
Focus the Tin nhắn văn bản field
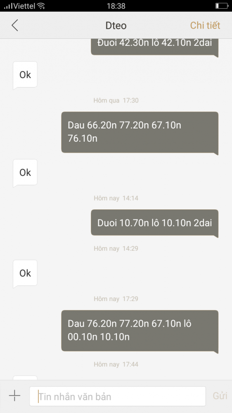(x=118, y=396)
